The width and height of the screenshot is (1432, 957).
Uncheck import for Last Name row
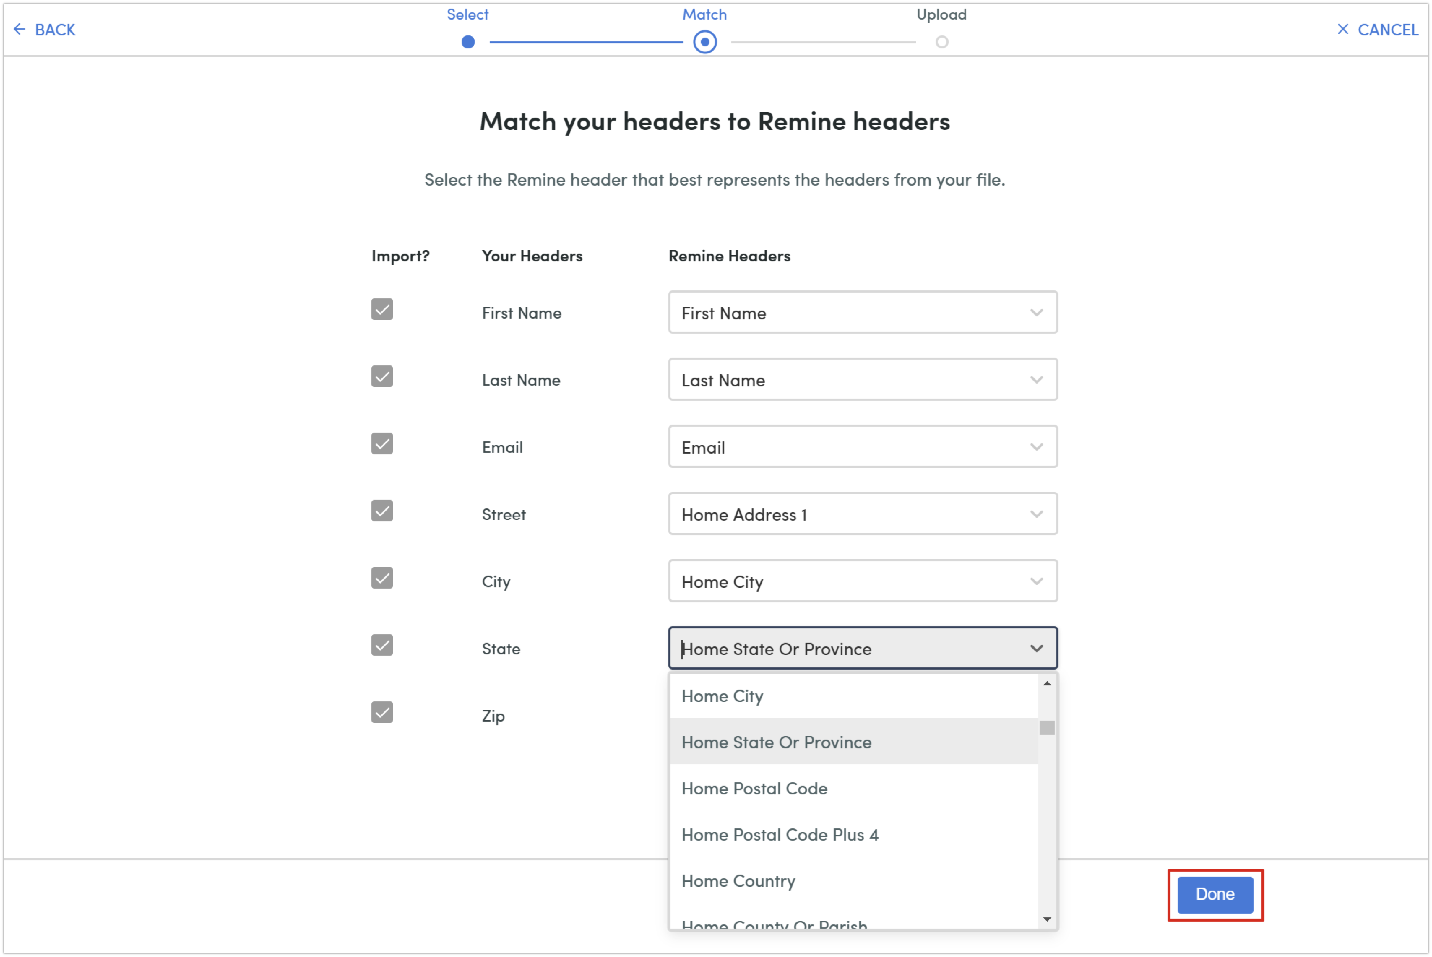pos(382,377)
